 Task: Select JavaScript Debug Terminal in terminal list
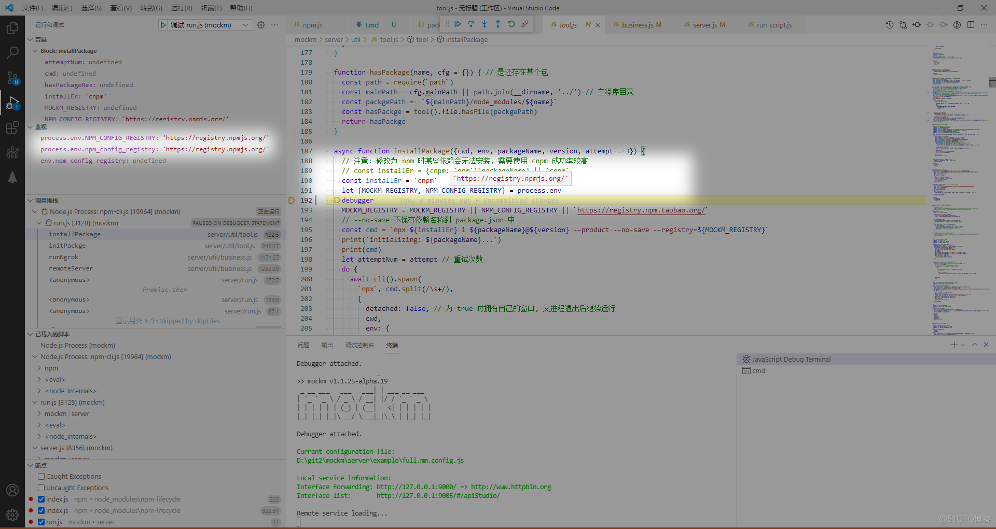pos(866,360)
